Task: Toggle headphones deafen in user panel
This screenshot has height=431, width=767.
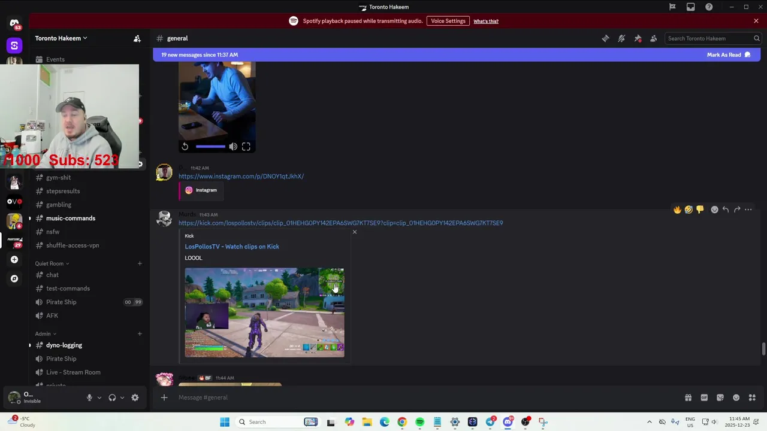Action: point(112,397)
